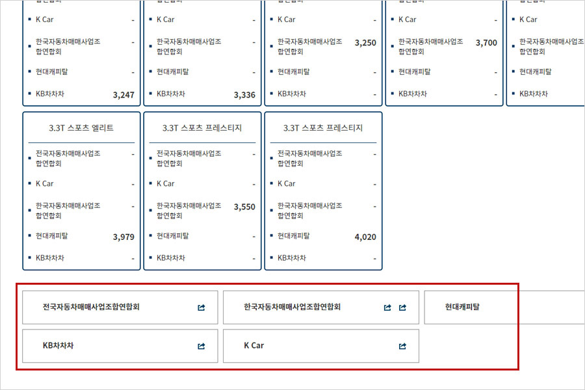Viewport: 585px width, 390px height.
Task: Click the KB차차차 price 3,336
Action: pyautogui.click(x=244, y=95)
